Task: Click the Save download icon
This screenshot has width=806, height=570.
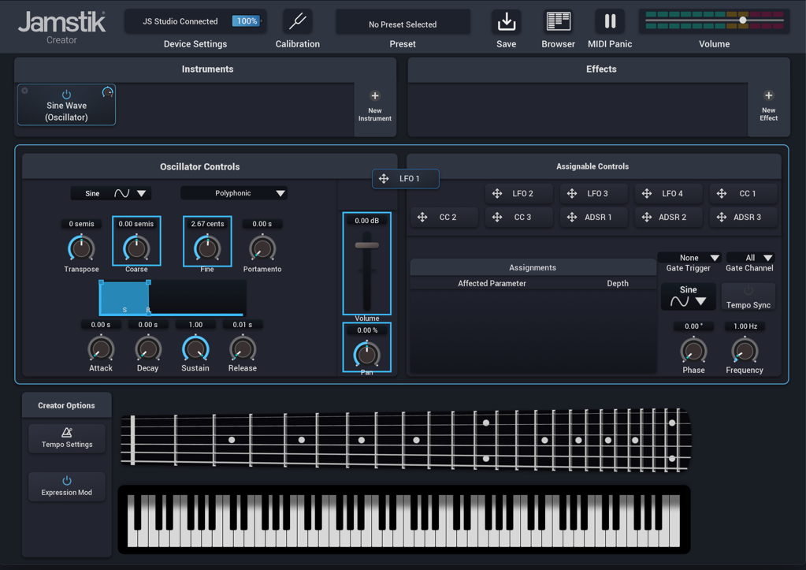Action: [x=507, y=21]
